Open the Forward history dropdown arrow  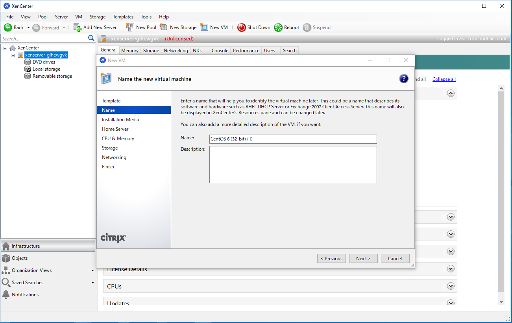[64, 28]
